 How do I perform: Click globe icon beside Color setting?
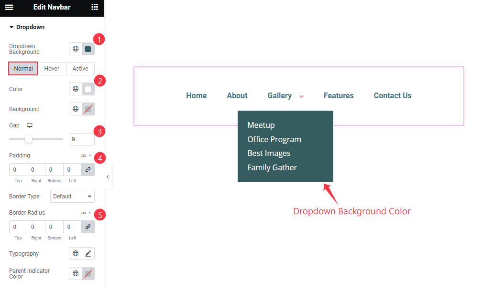tap(76, 89)
